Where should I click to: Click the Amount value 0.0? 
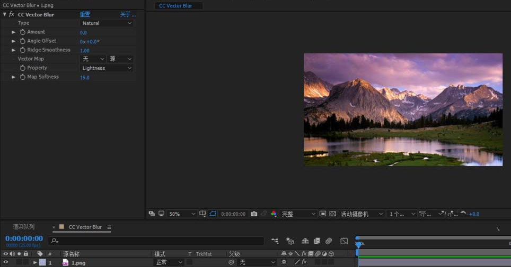[83, 33]
